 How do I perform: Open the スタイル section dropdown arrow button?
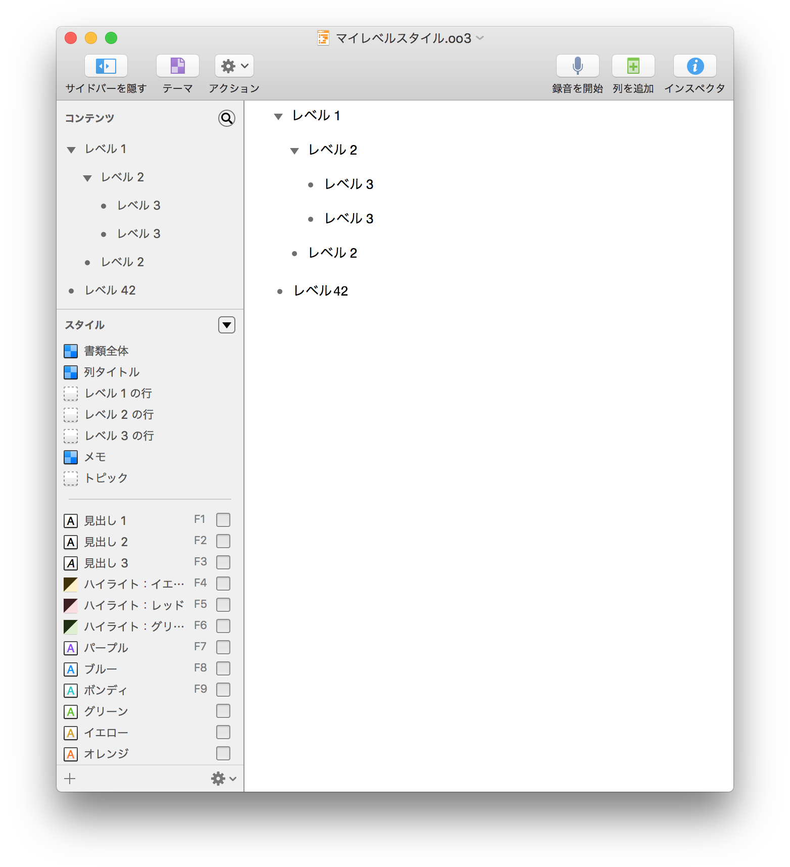coord(227,325)
